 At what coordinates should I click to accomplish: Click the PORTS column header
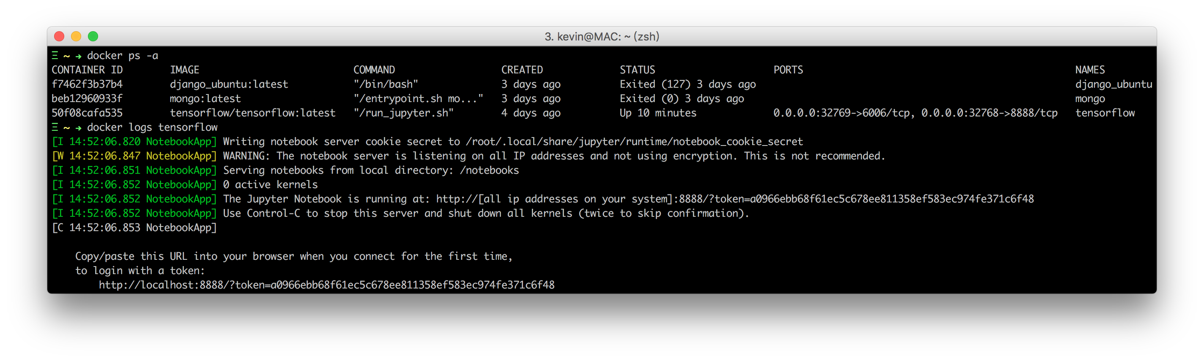[788, 70]
